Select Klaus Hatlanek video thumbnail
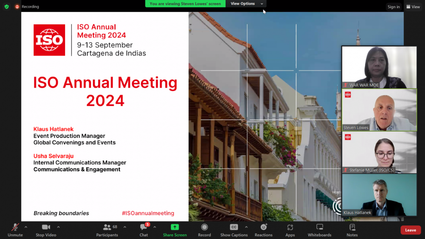 pyautogui.click(x=379, y=195)
